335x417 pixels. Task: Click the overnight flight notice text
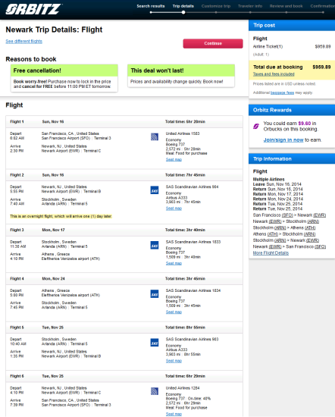61,216
